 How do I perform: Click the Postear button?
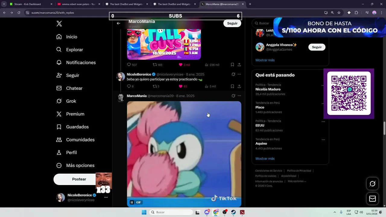point(79,179)
